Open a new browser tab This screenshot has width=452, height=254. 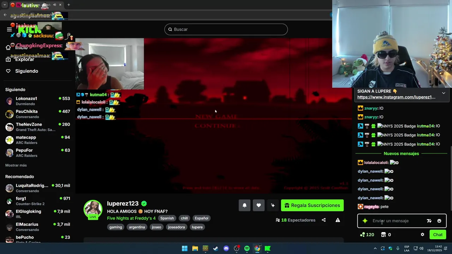click(69, 5)
